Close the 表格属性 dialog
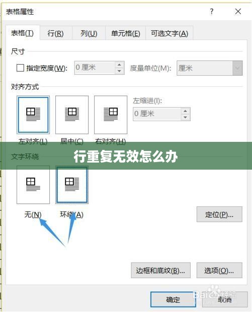The height and width of the screenshot is (312, 252). coord(238,12)
